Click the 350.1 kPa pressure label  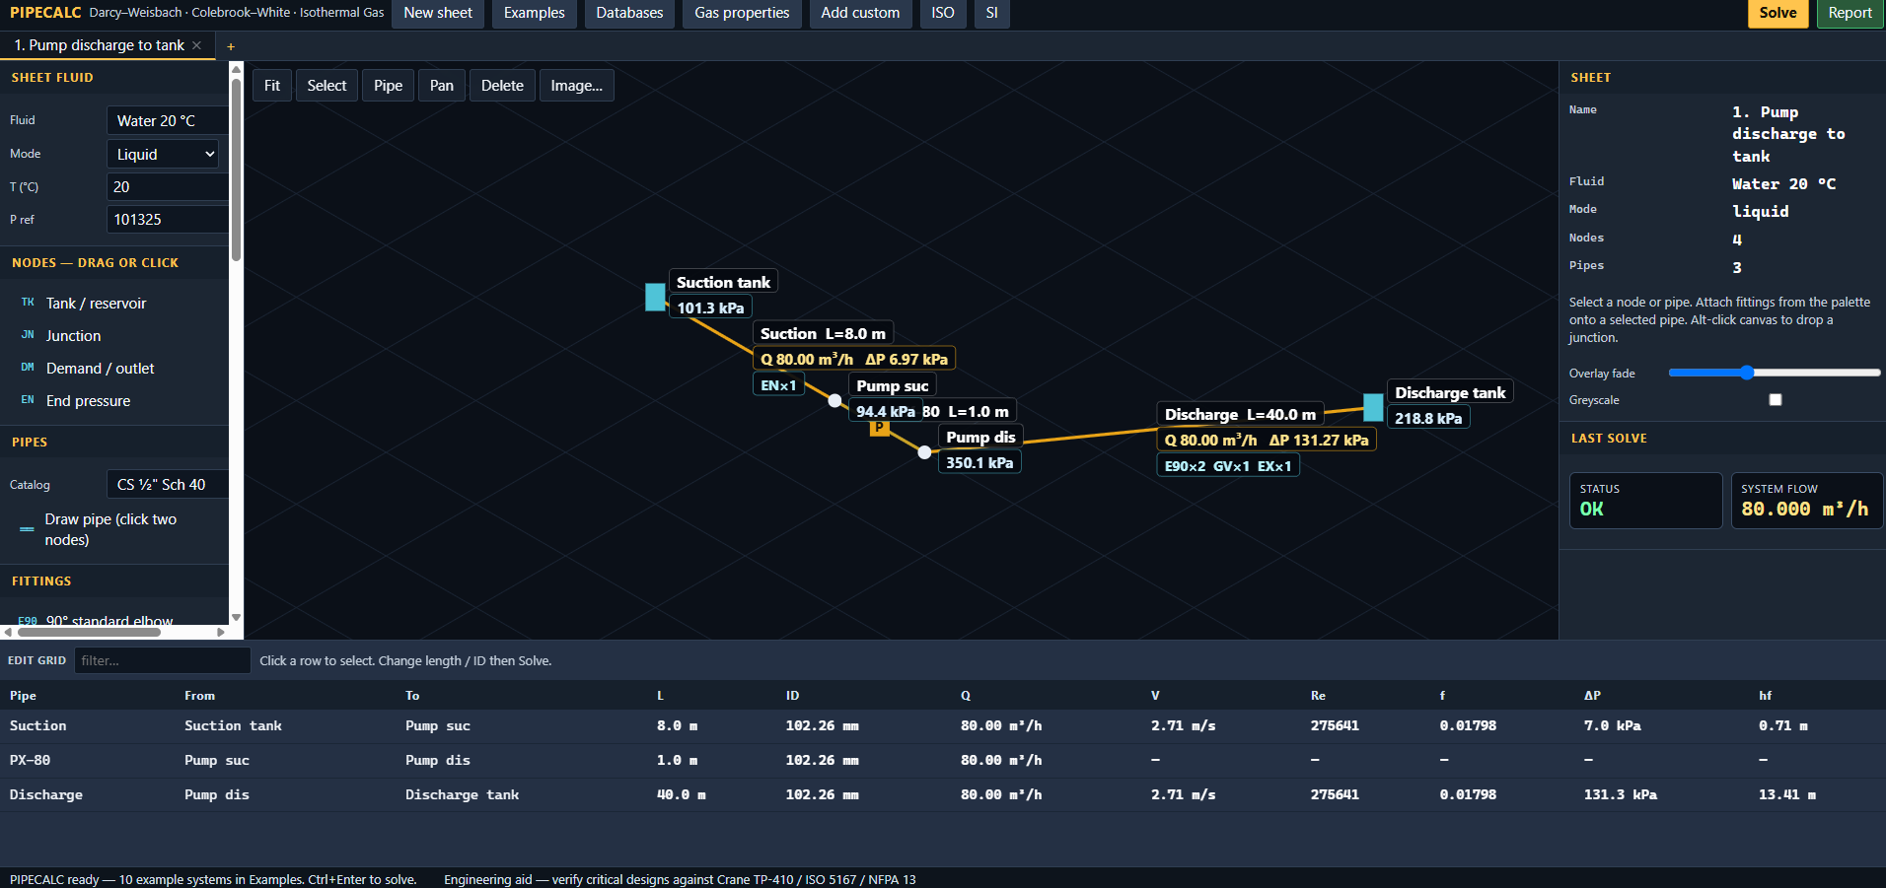click(x=979, y=462)
